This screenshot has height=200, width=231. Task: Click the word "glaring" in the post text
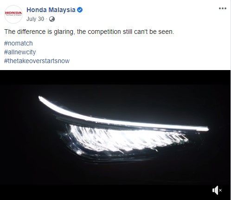tap(64, 32)
